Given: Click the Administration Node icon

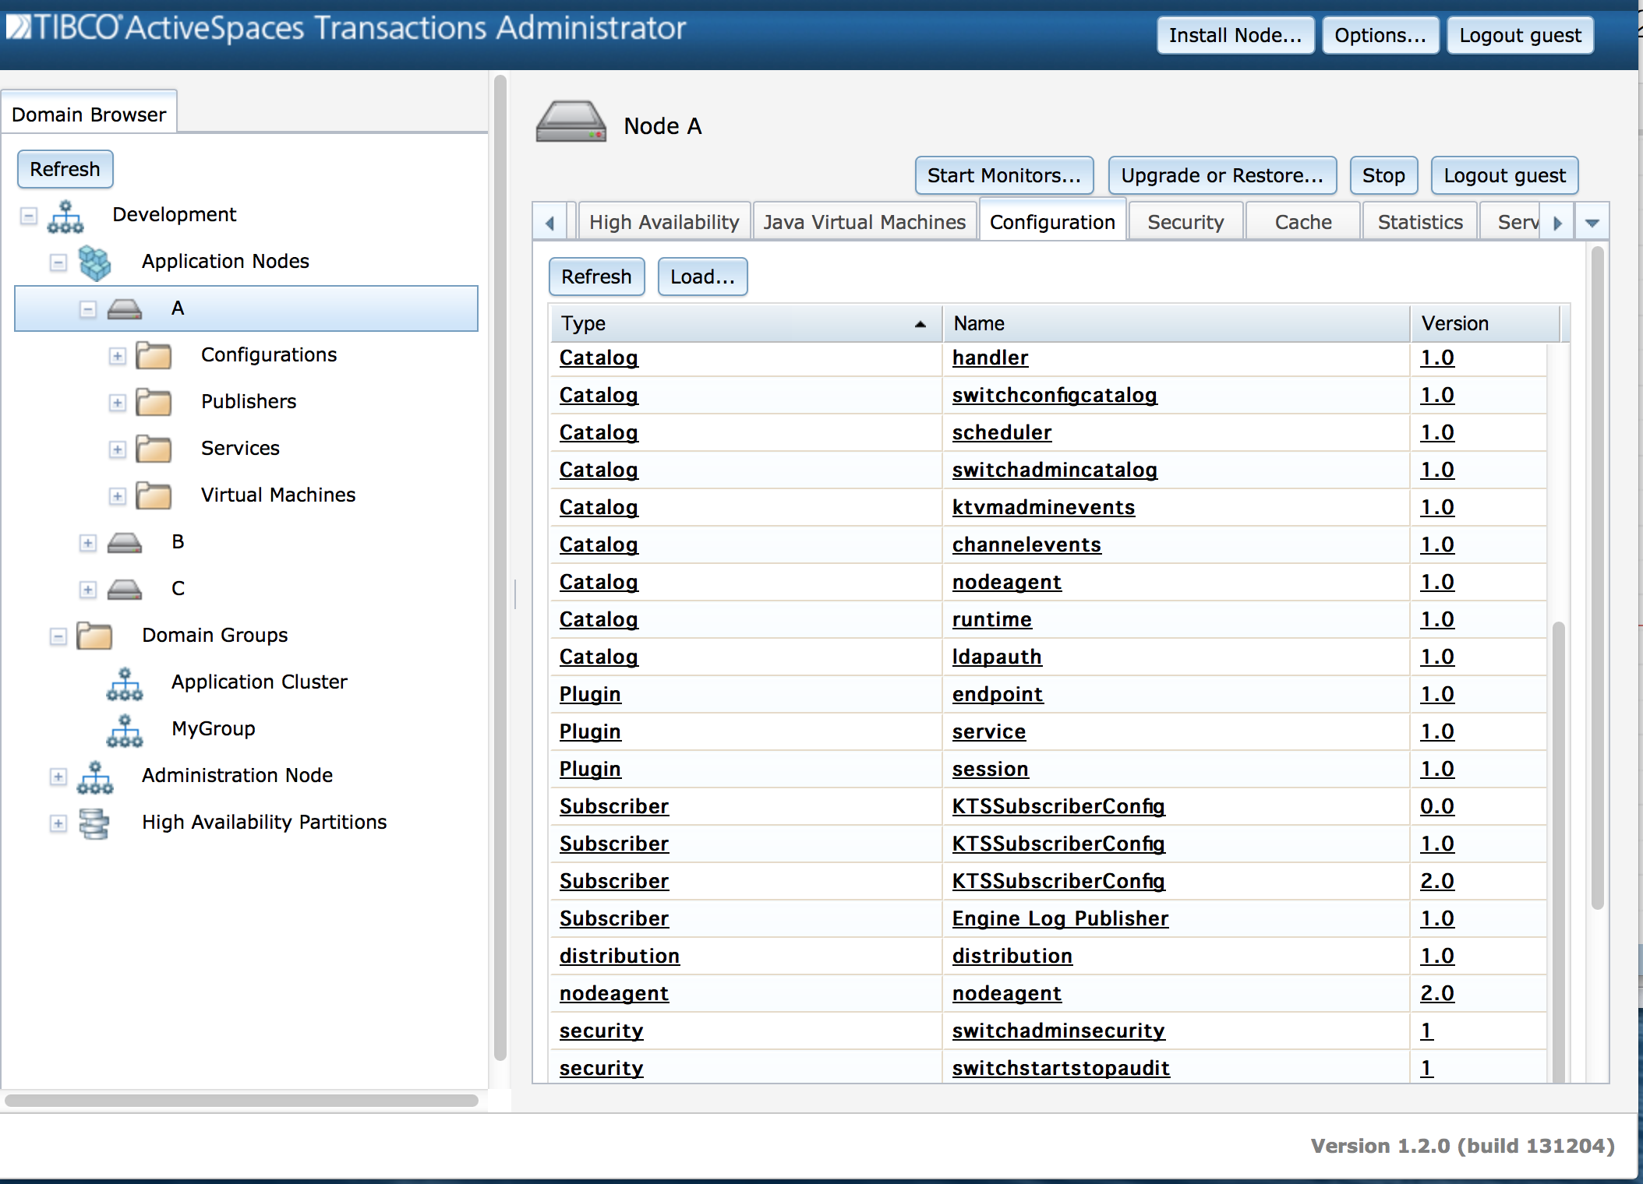Looking at the screenshot, I should (94, 777).
